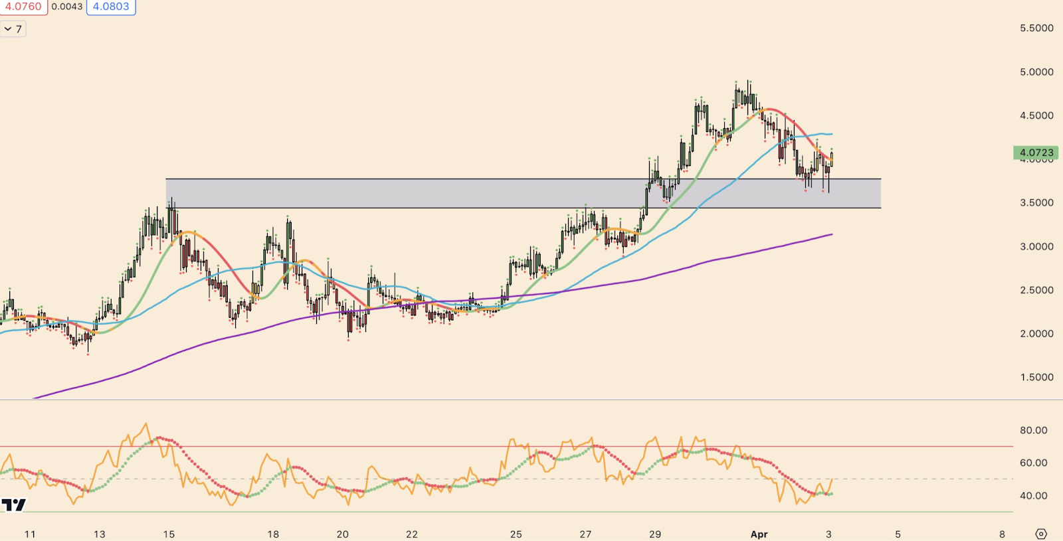
Task: Click the date 25 on time axis
Action: pyautogui.click(x=516, y=534)
